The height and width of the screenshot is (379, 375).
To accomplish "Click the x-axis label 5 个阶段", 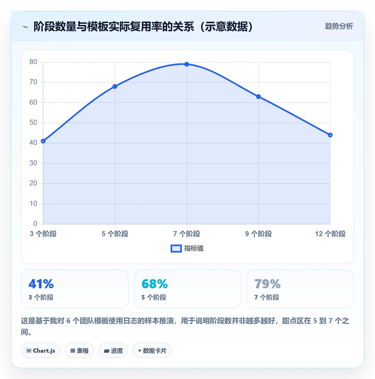I will pyautogui.click(x=115, y=234).
